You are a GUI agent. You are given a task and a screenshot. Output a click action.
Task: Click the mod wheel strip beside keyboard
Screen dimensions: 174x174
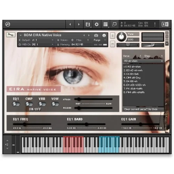[18, 144]
